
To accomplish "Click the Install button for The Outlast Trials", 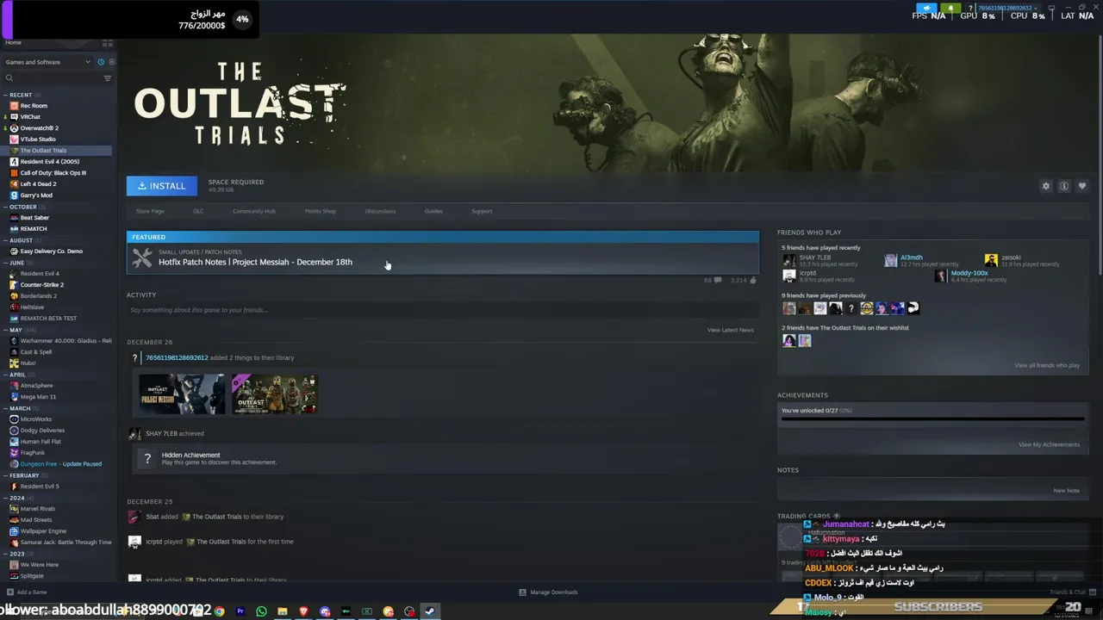I will click(162, 186).
